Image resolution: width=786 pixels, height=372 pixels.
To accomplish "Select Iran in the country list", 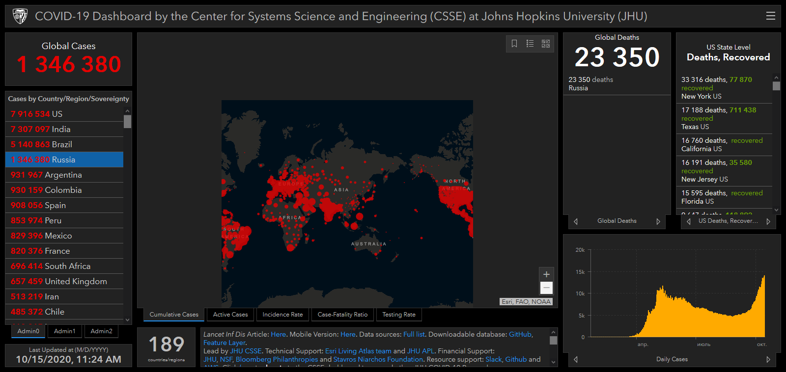I will [x=64, y=296].
